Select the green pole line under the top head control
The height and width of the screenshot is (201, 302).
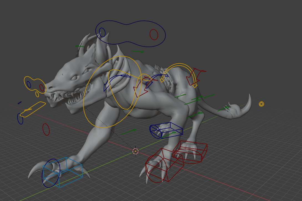click(x=138, y=51)
